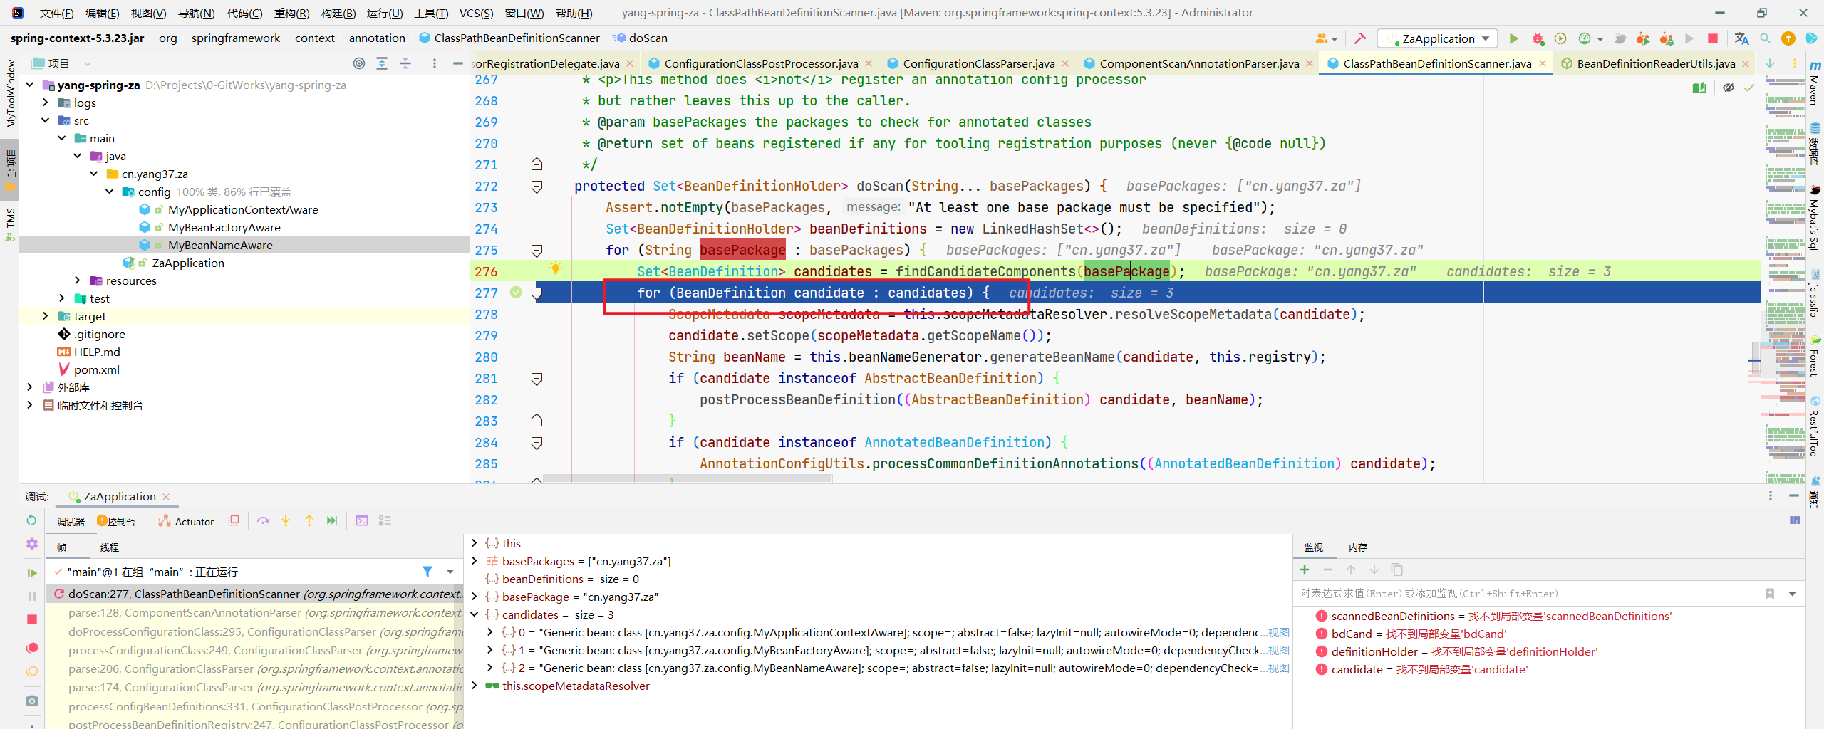The height and width of the screenshot is (729, 1824).
Task: Switch to 控制台 console tab
Action: [116, 522]
